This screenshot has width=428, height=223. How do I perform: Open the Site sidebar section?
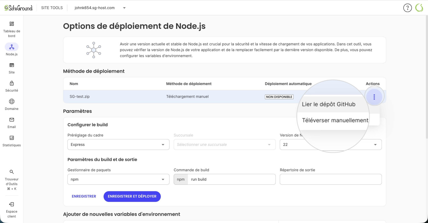coord(12,68)
